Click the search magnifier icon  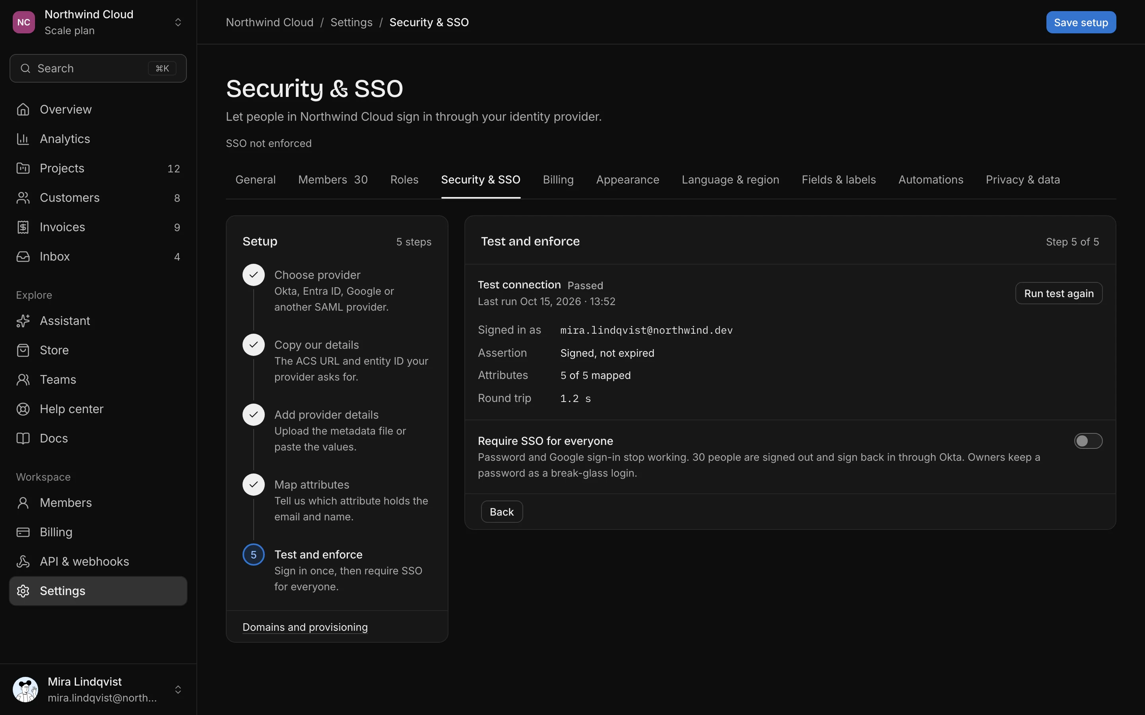tap(25, 69)
